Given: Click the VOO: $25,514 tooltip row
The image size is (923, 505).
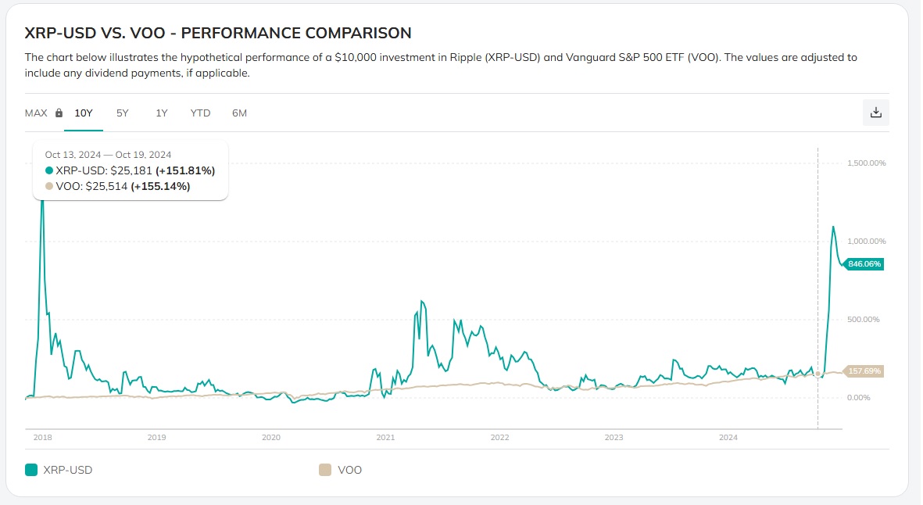Looking at the screenshot, I should pos(118,187).
